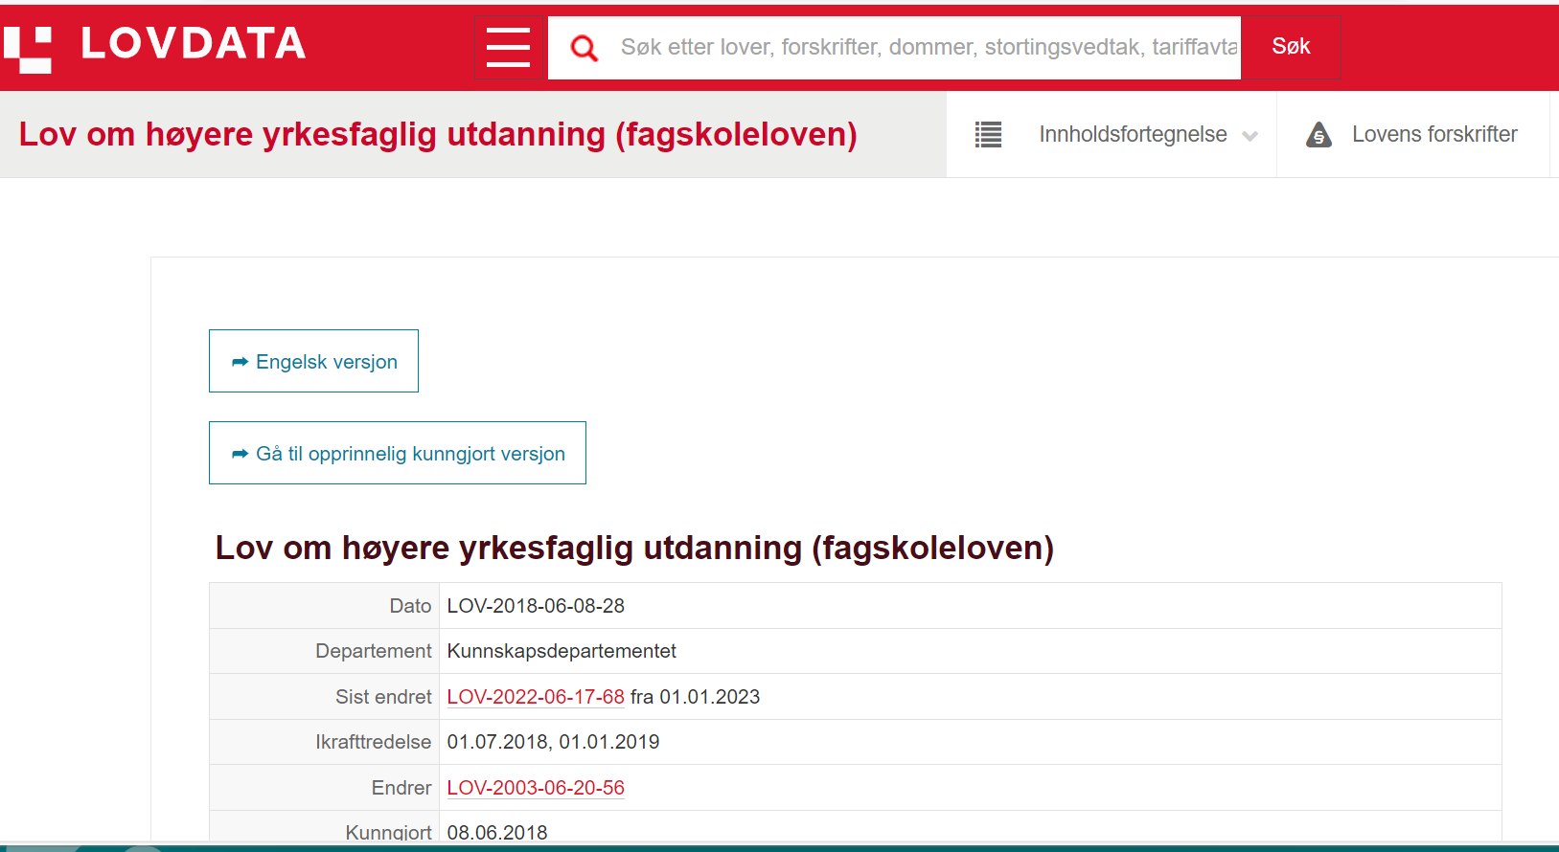Select Kunnskapsdepartementet text

562,651
